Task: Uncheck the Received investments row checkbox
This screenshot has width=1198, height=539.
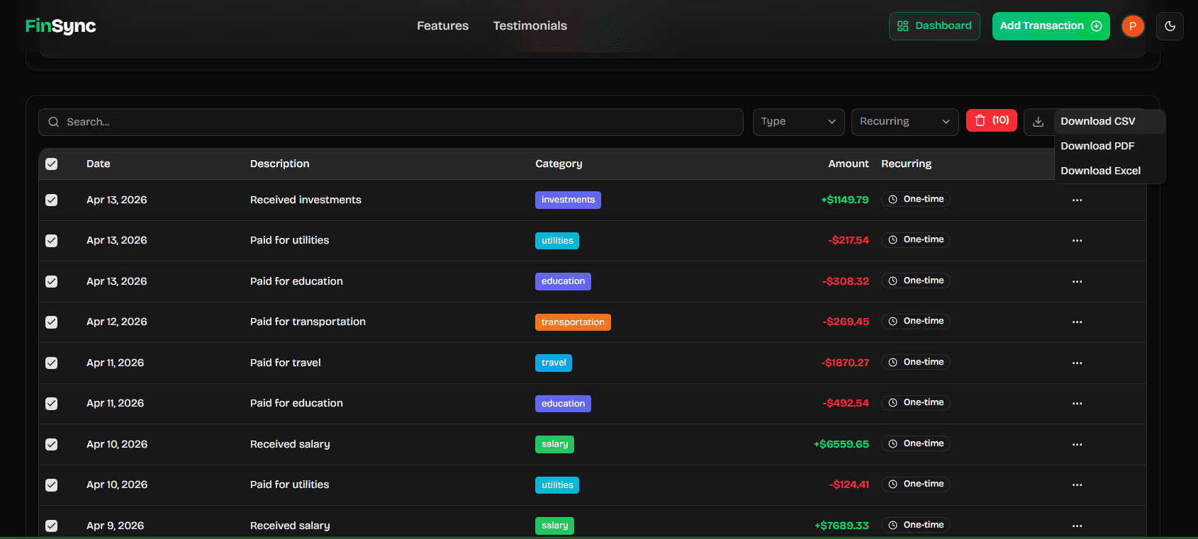Action: click(51, 200)
